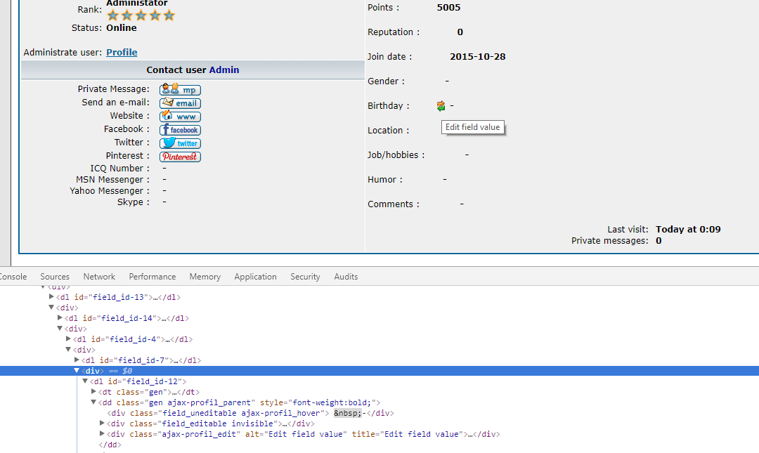
Task: Click the Status Online text
Action: click(122, 27)
